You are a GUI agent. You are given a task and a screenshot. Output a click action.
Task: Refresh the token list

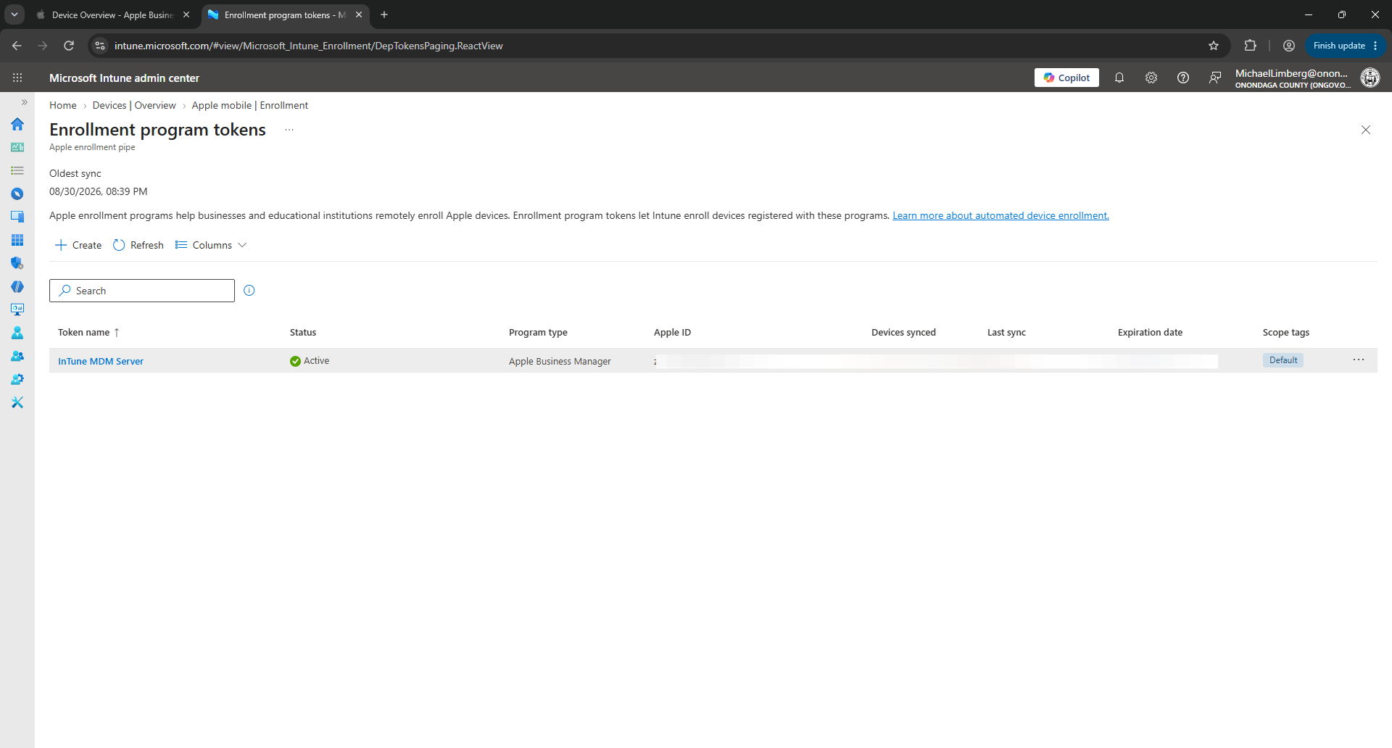coord(138,245)
